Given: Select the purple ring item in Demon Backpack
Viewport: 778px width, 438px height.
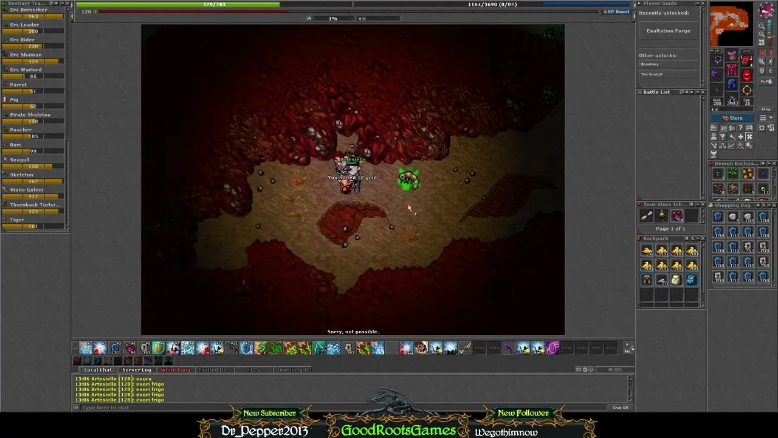Looking at the screenshot, I should point(763,173).
